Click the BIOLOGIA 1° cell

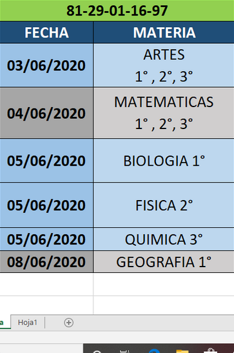pos(164,161)
